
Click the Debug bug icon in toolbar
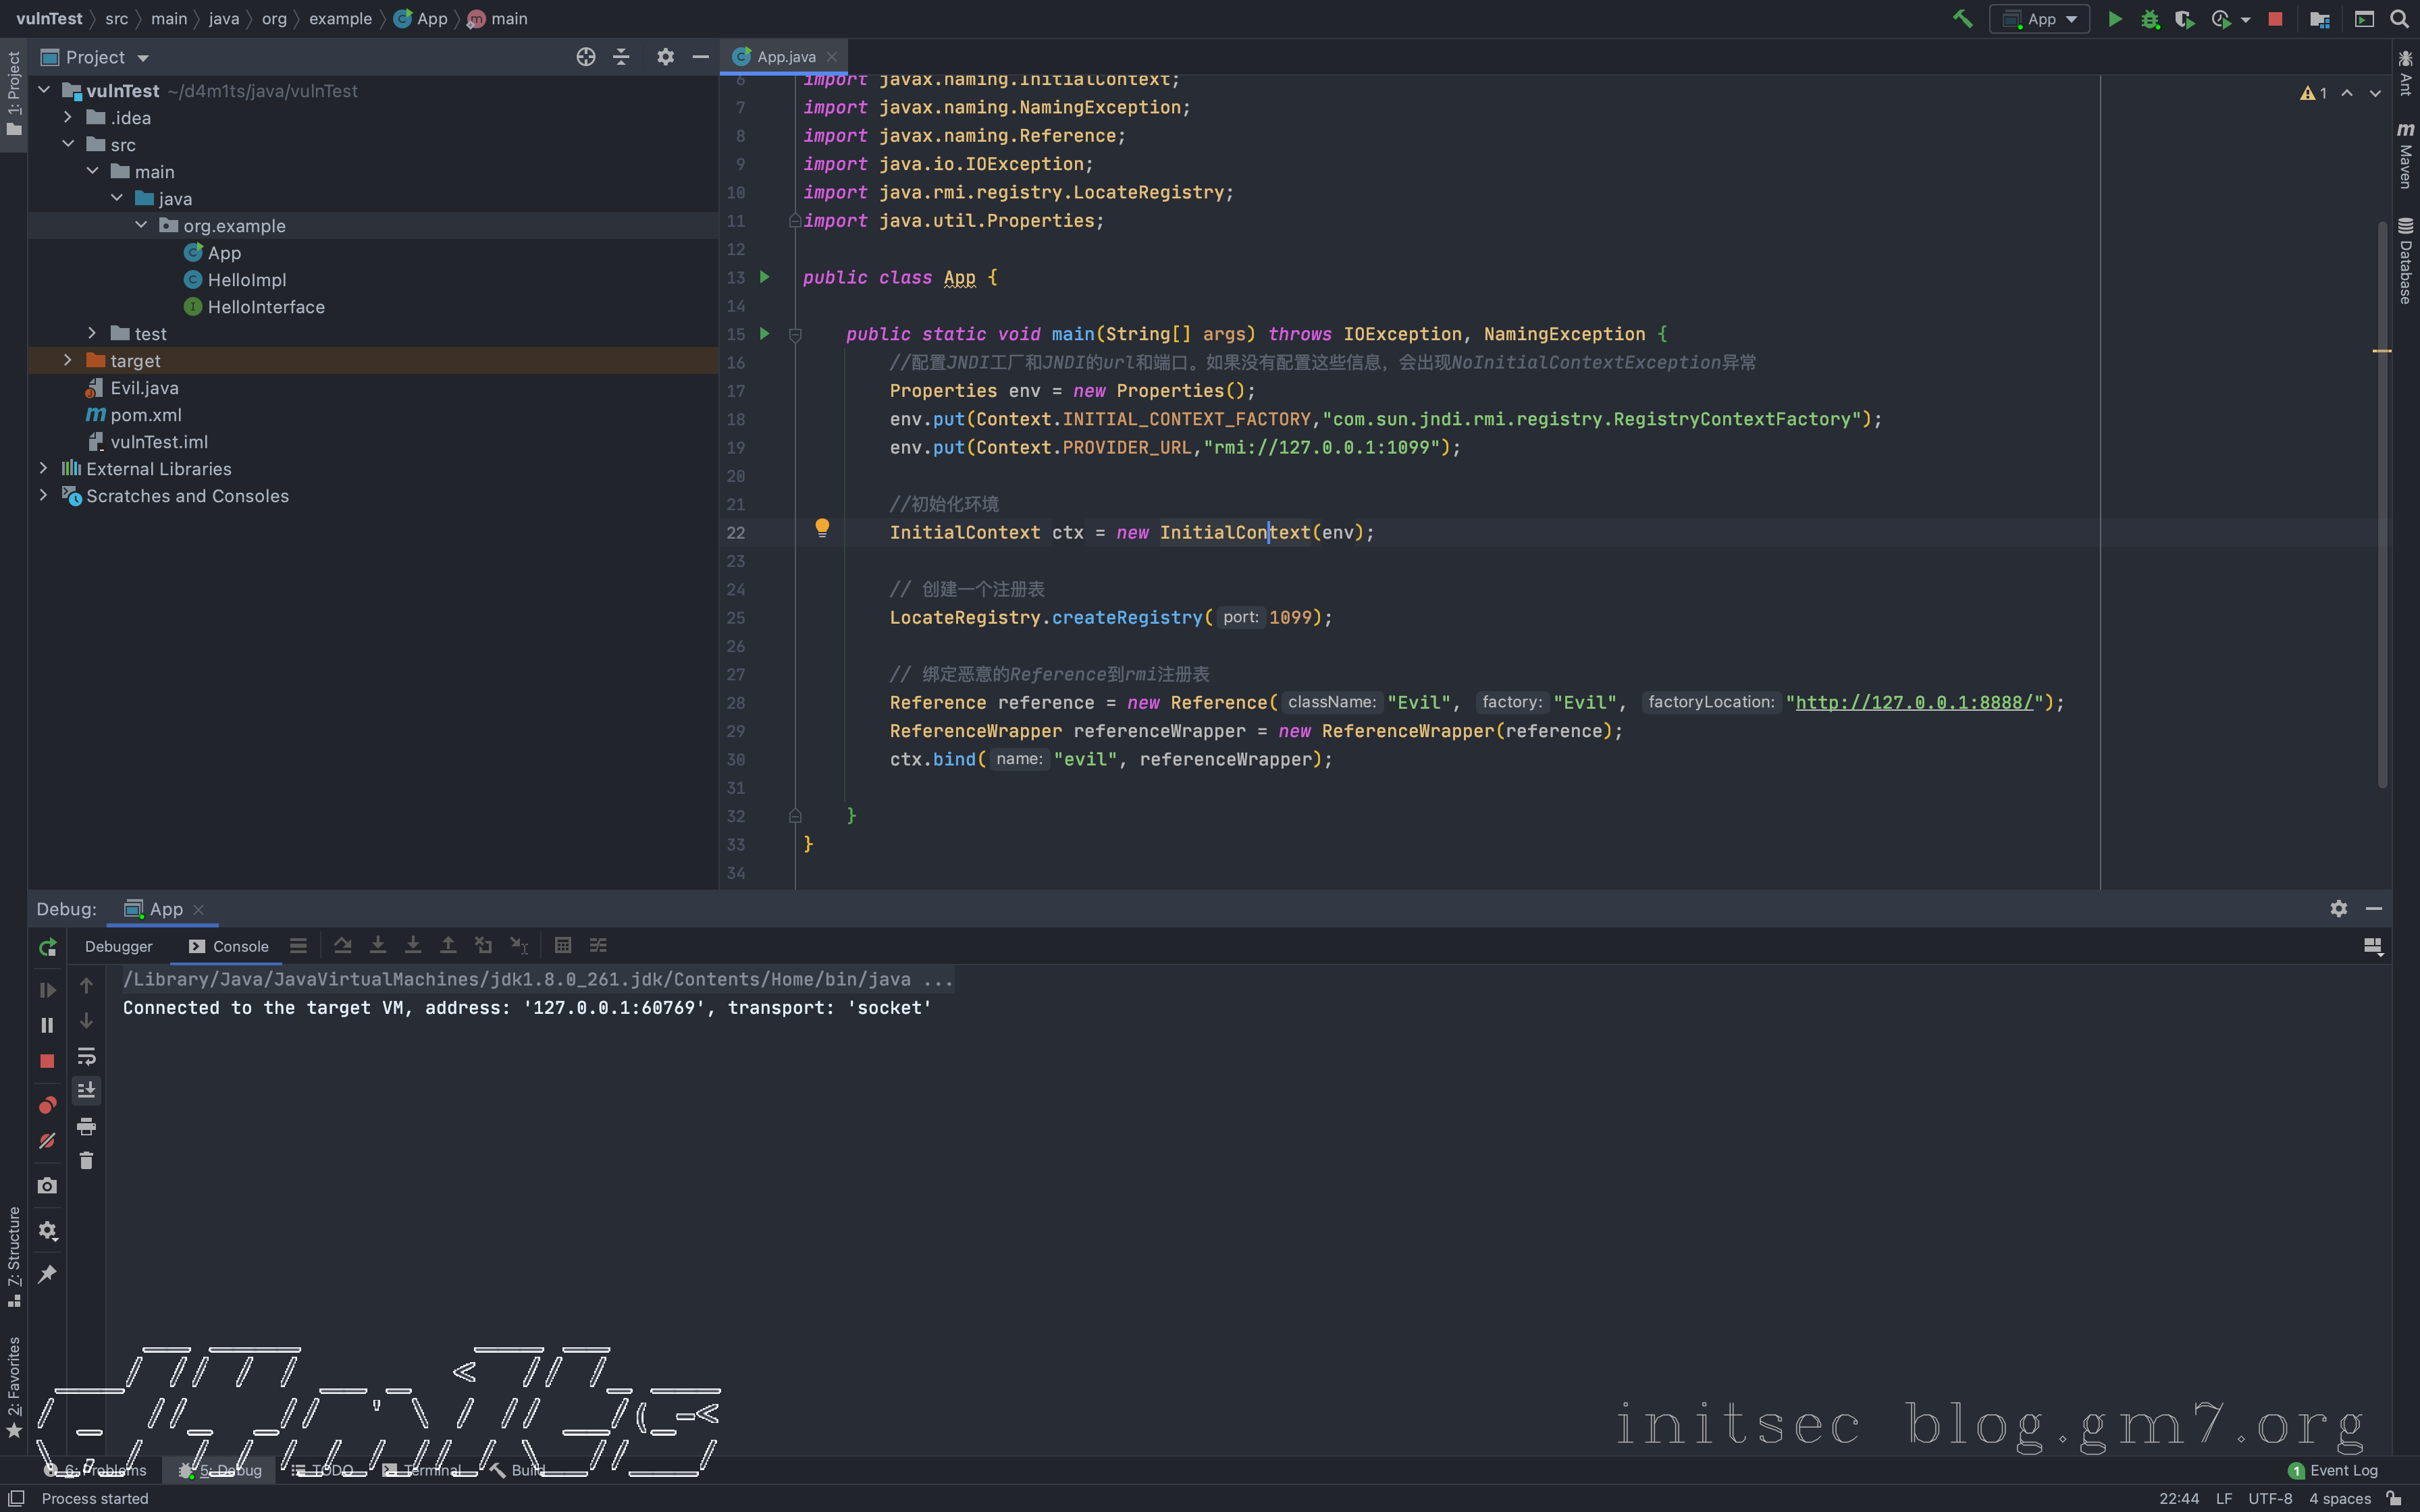coord(2150,19)
